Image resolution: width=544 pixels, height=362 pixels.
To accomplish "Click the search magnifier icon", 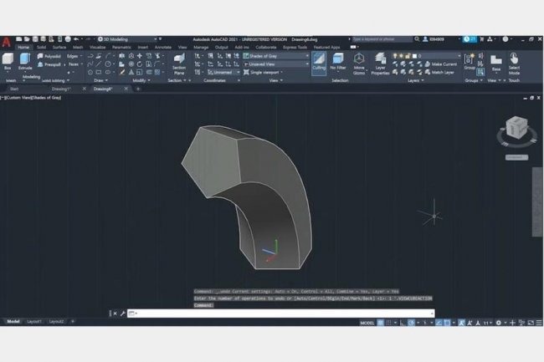I will 417,39.
